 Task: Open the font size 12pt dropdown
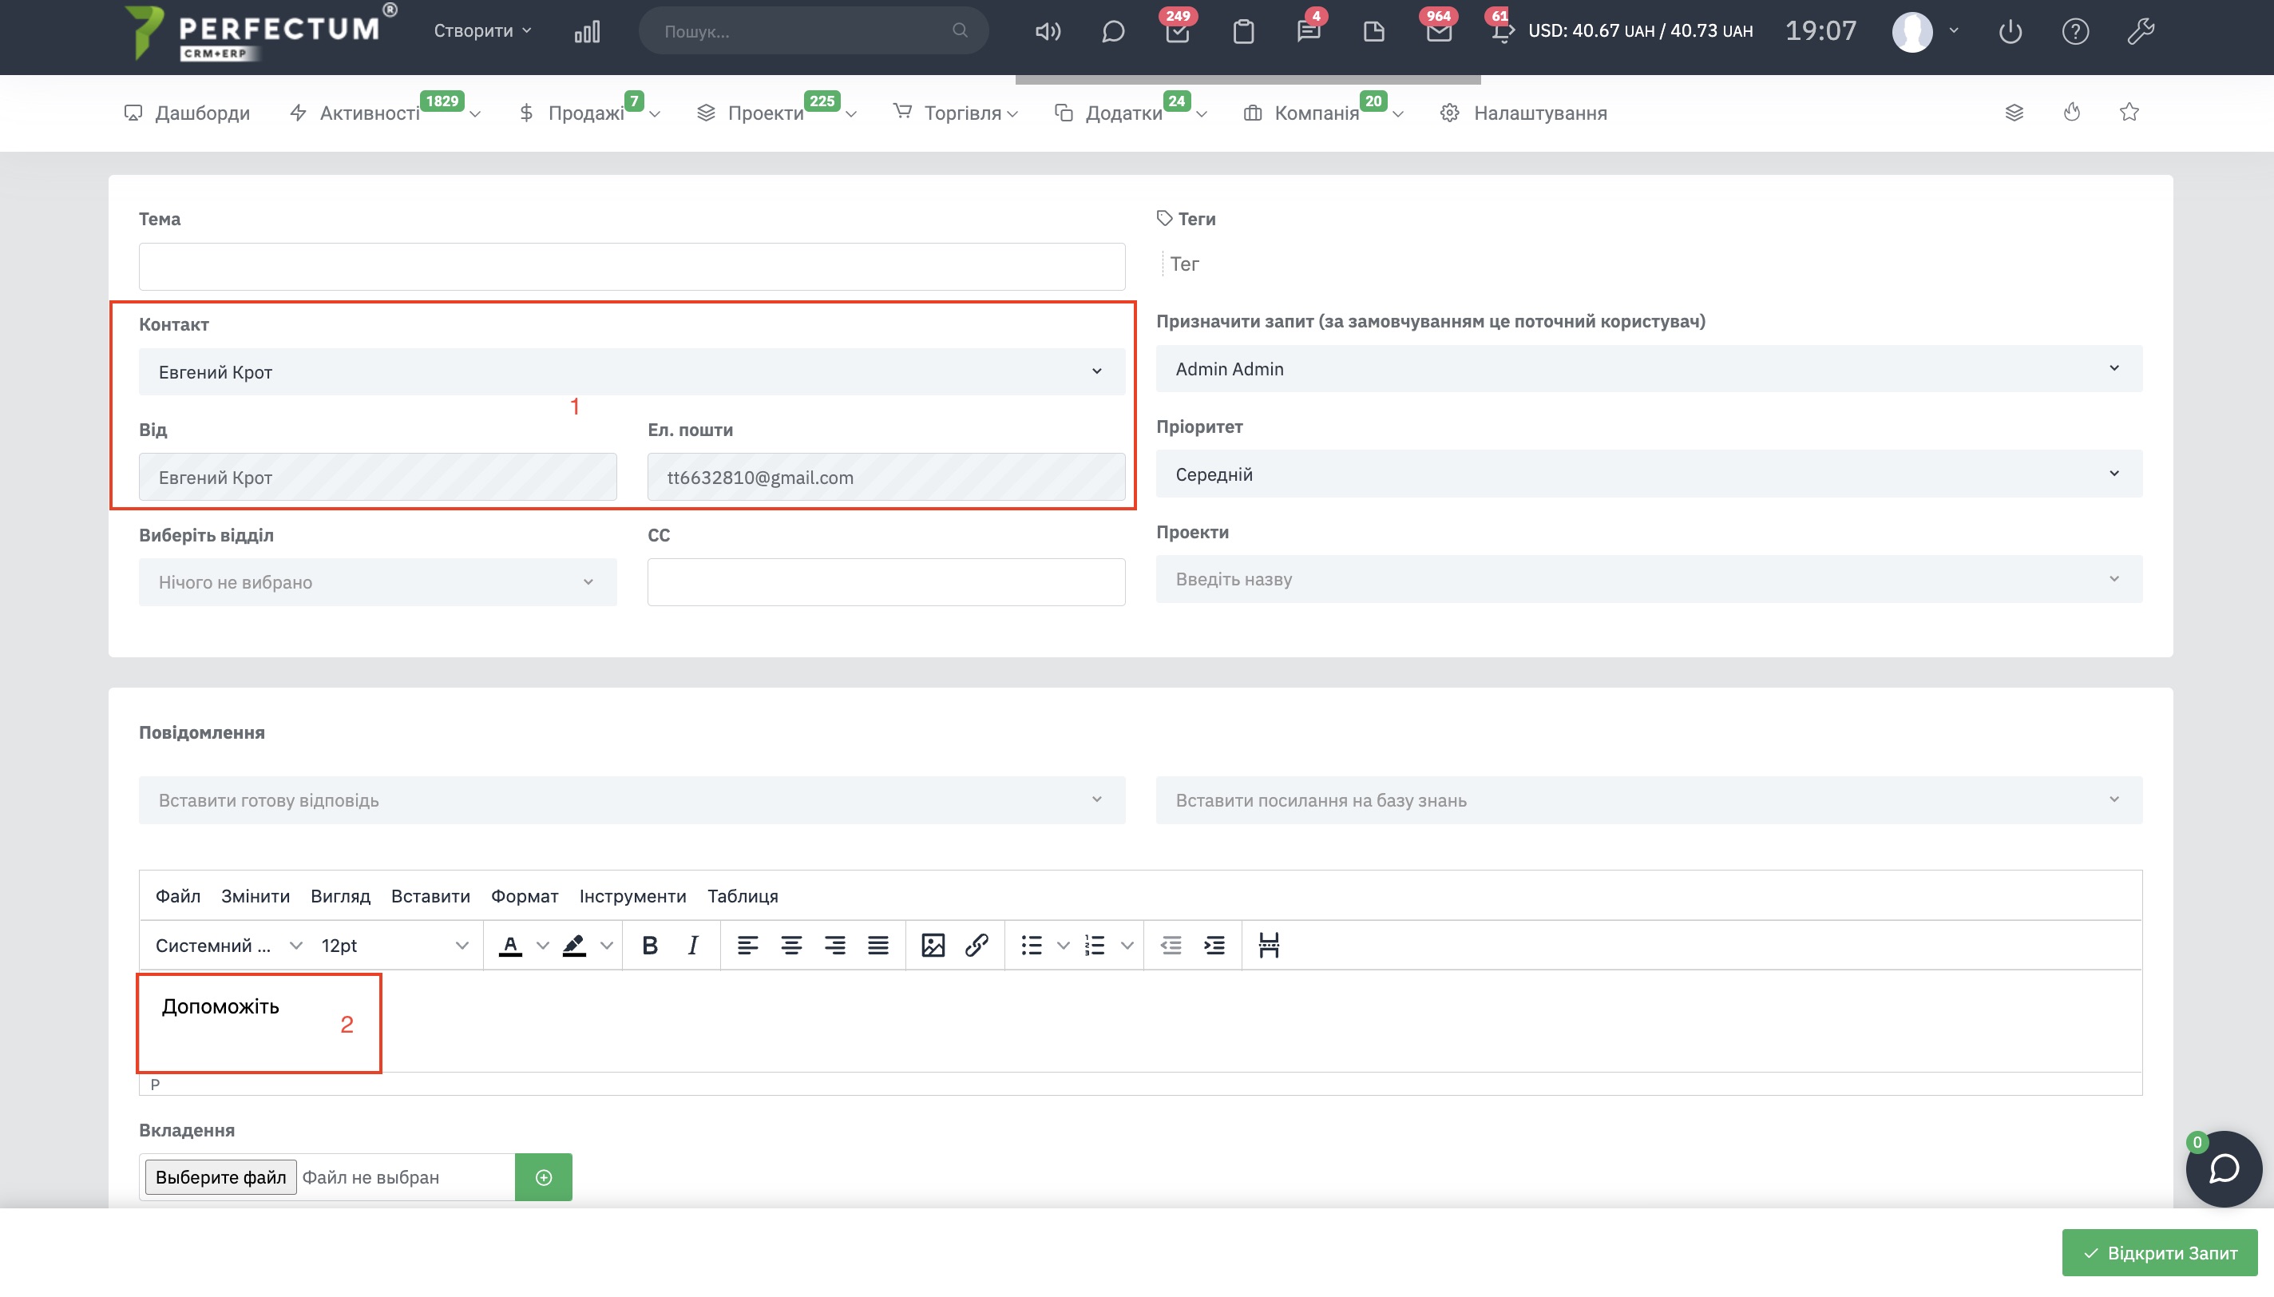pyautogui.click(x=394, y=945)
